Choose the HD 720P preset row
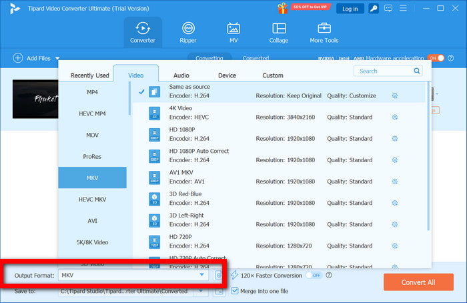The image size is (467, 303). (x=279, y=242)
